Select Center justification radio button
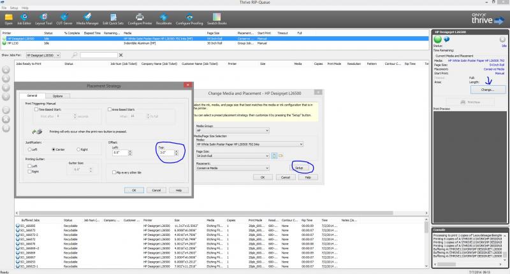This screenshot has height=274, width=510. click(54, 149)
